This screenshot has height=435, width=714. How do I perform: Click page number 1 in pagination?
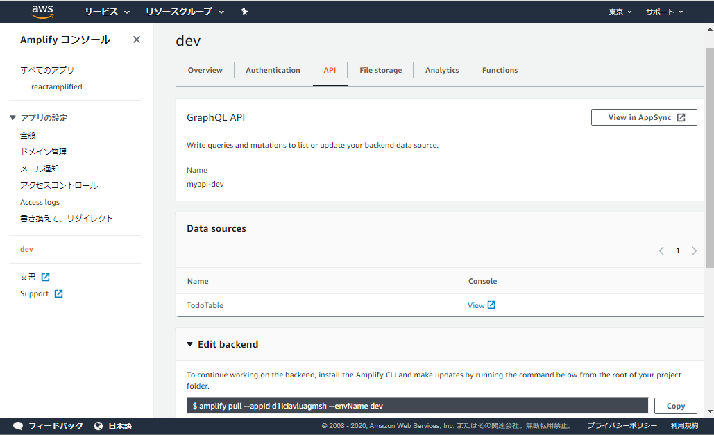pyautogui.click(x=678, y=250)
